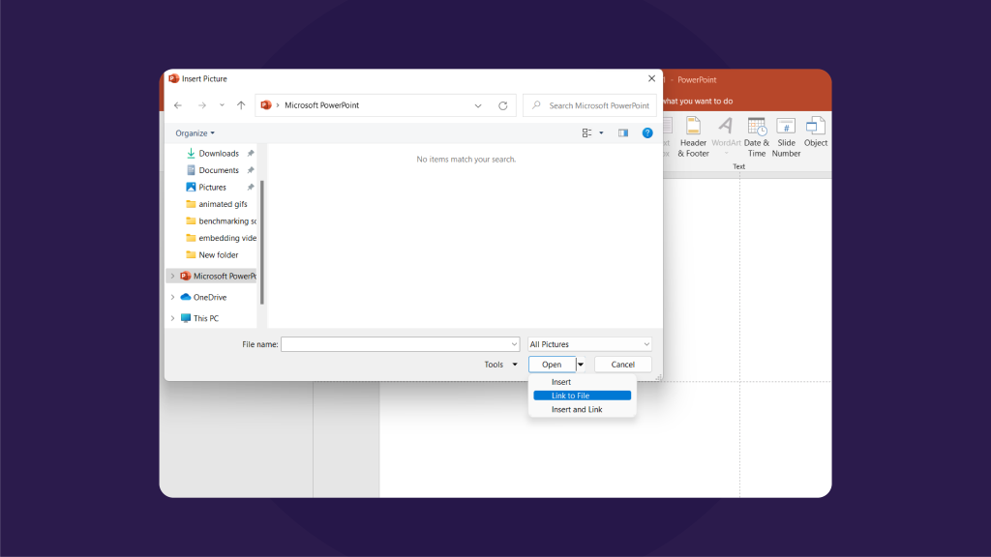Add a Slide Number
Viewport: 991px width, 557px height.
click(786, 136)
